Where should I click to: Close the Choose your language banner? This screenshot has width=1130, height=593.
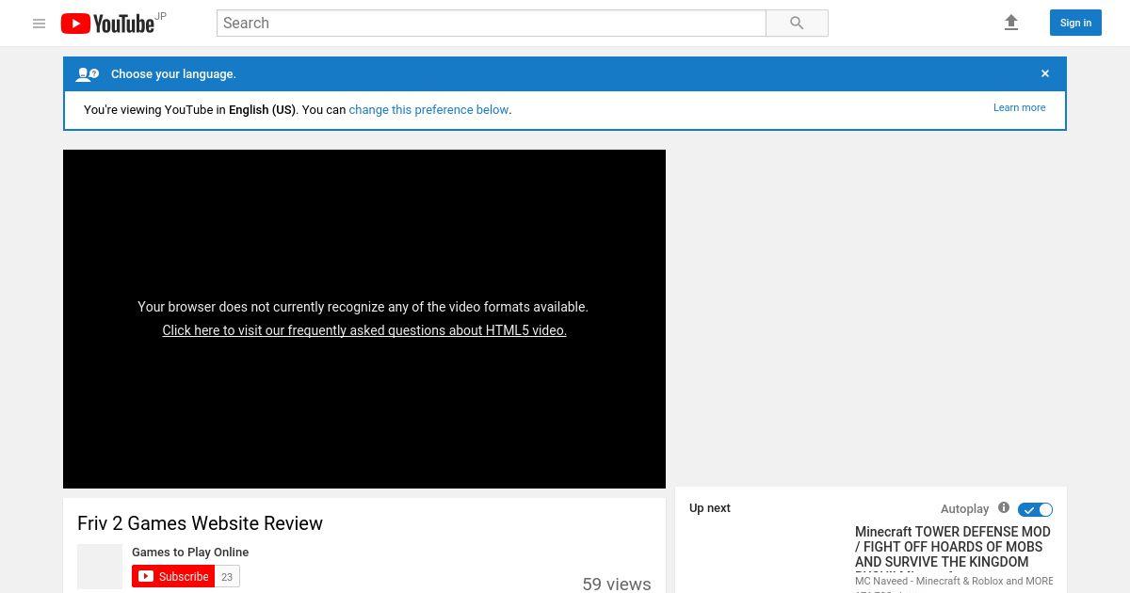point(1045,73)
